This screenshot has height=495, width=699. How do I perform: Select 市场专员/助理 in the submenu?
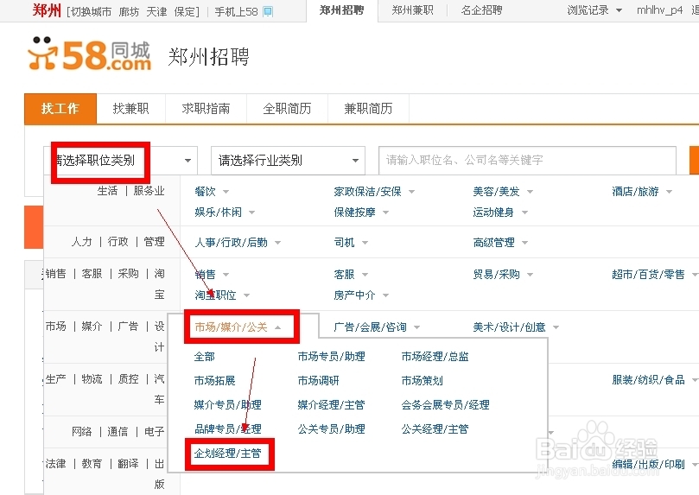(x=331, y=357)
